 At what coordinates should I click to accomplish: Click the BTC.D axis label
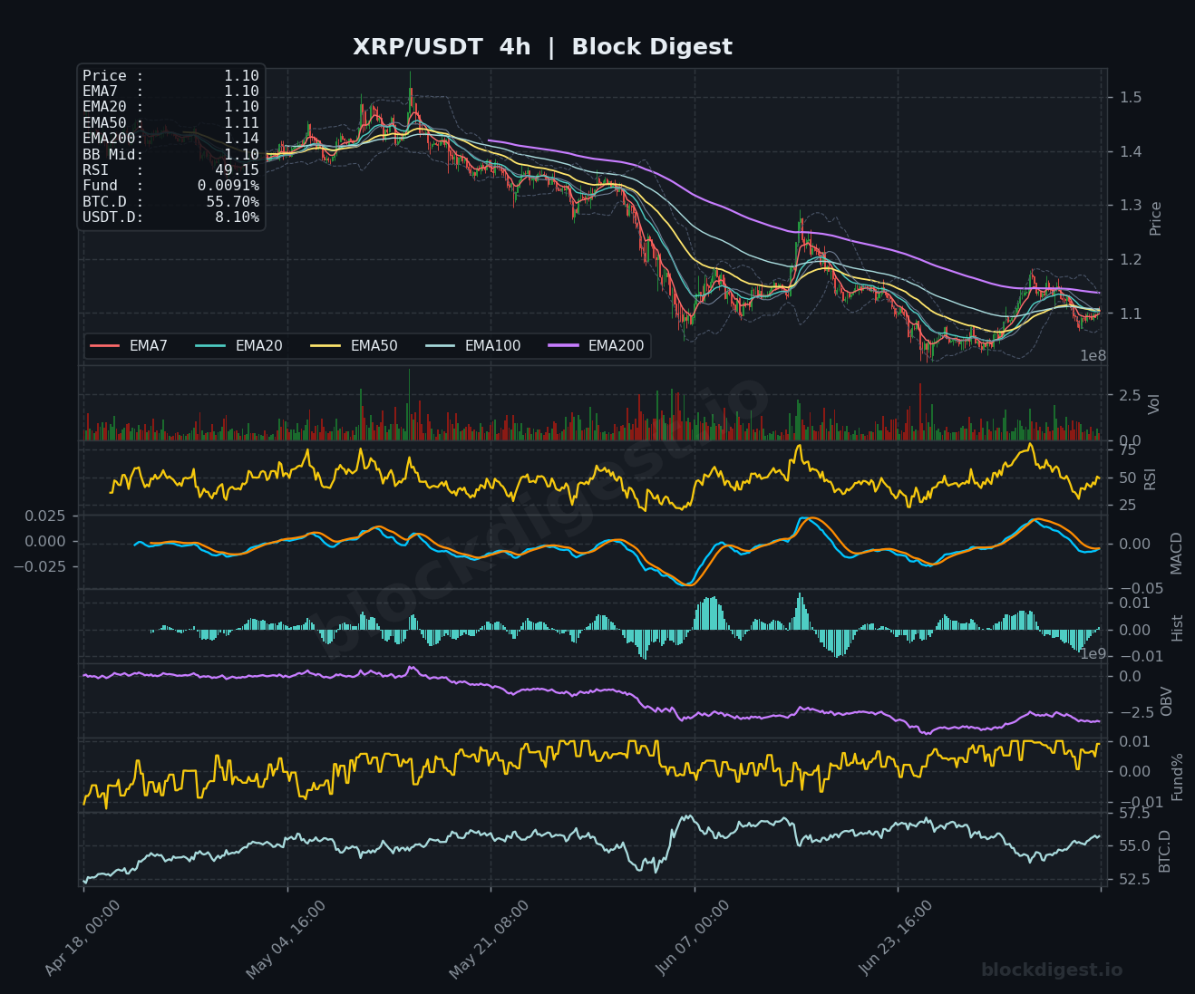point(1165,851)
